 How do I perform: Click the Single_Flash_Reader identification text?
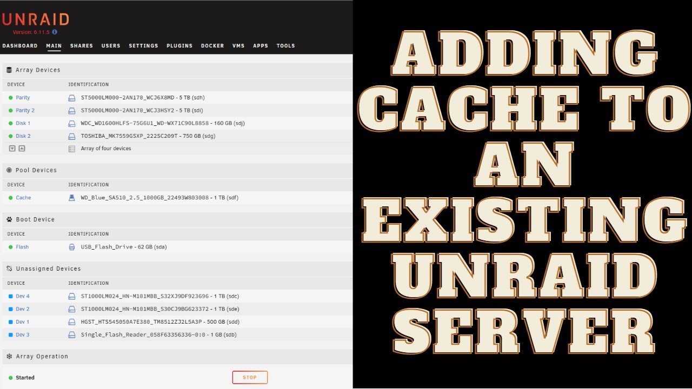158,335
